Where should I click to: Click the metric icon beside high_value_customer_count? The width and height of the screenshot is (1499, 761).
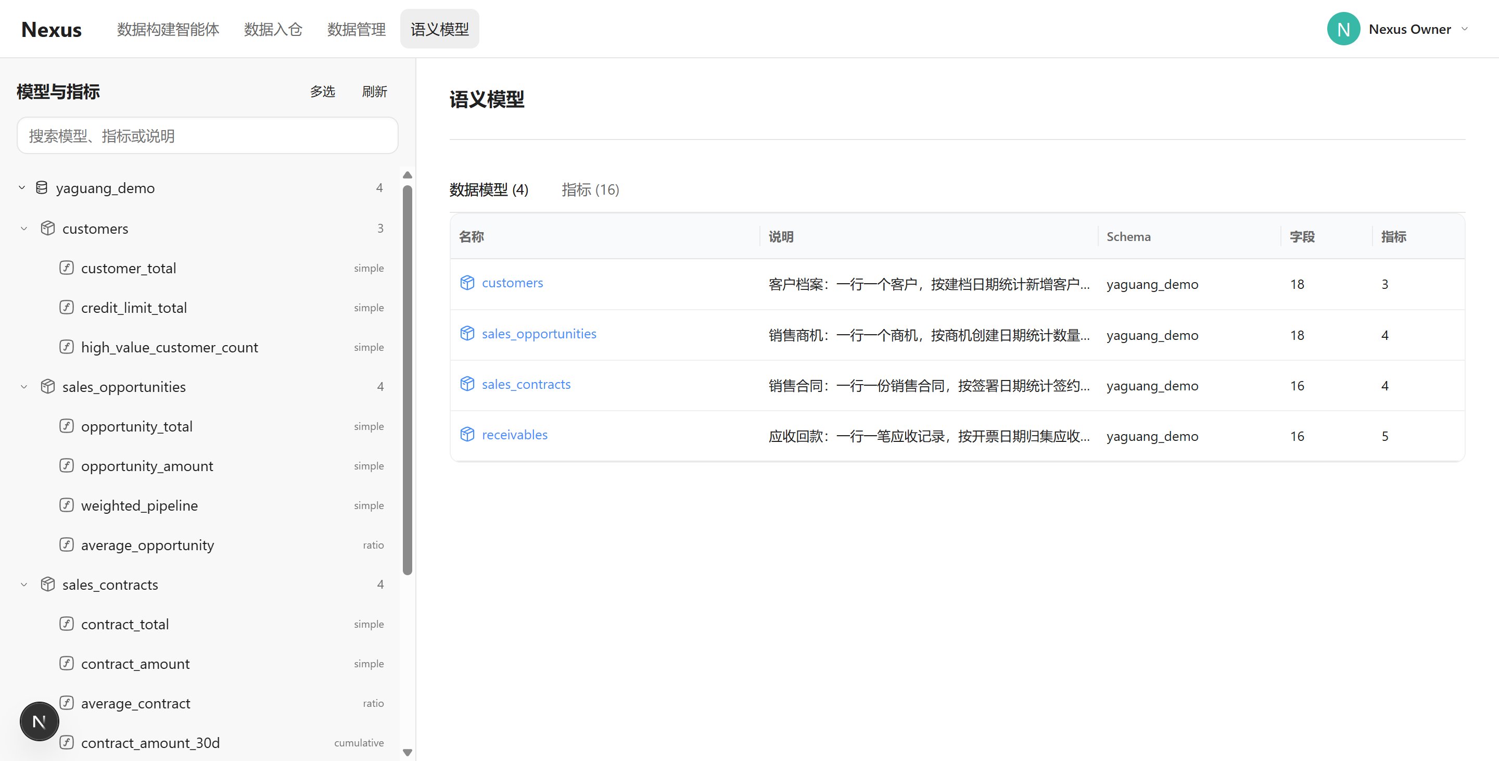coord(66,347)
